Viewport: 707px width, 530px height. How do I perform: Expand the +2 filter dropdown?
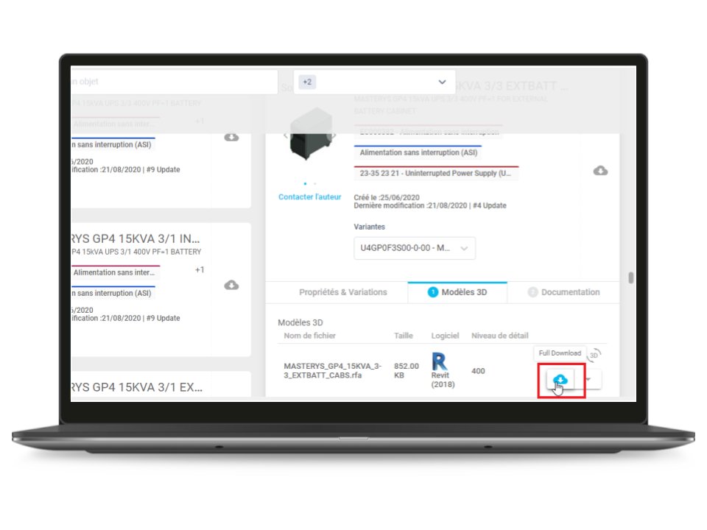tap(374, 82)
